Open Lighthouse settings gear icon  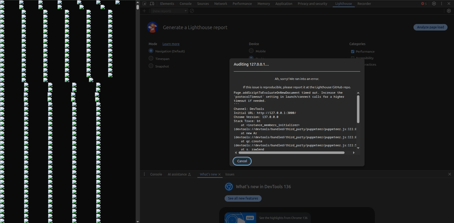click(x=449, y=11)
